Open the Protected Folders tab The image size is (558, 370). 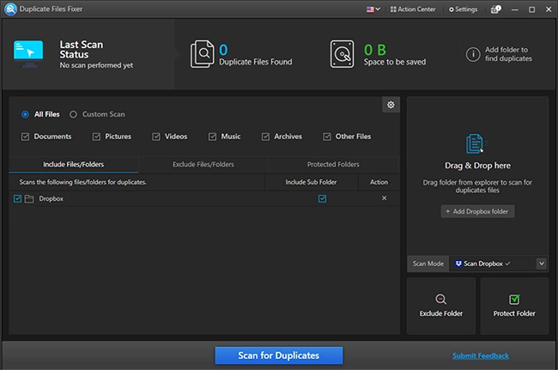tap(333, 164)
